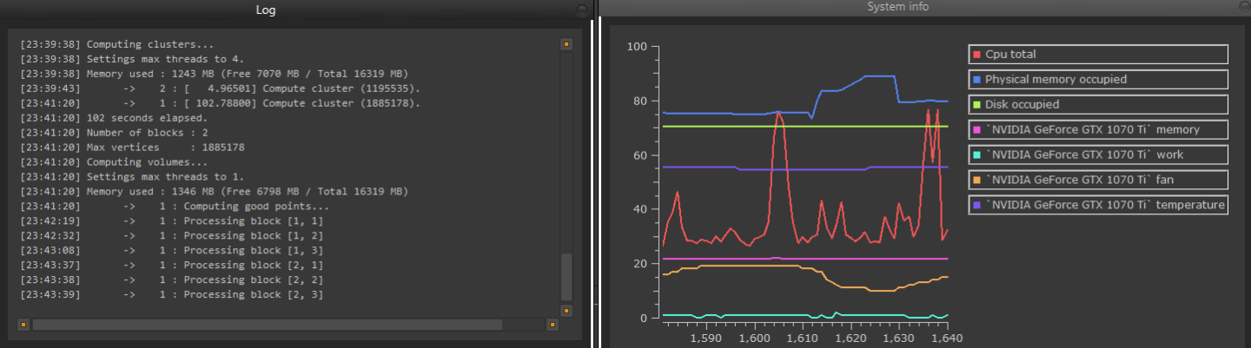Select the Log panel title tab
Screen dimensions: 1251x348
[x=266, y=10]
